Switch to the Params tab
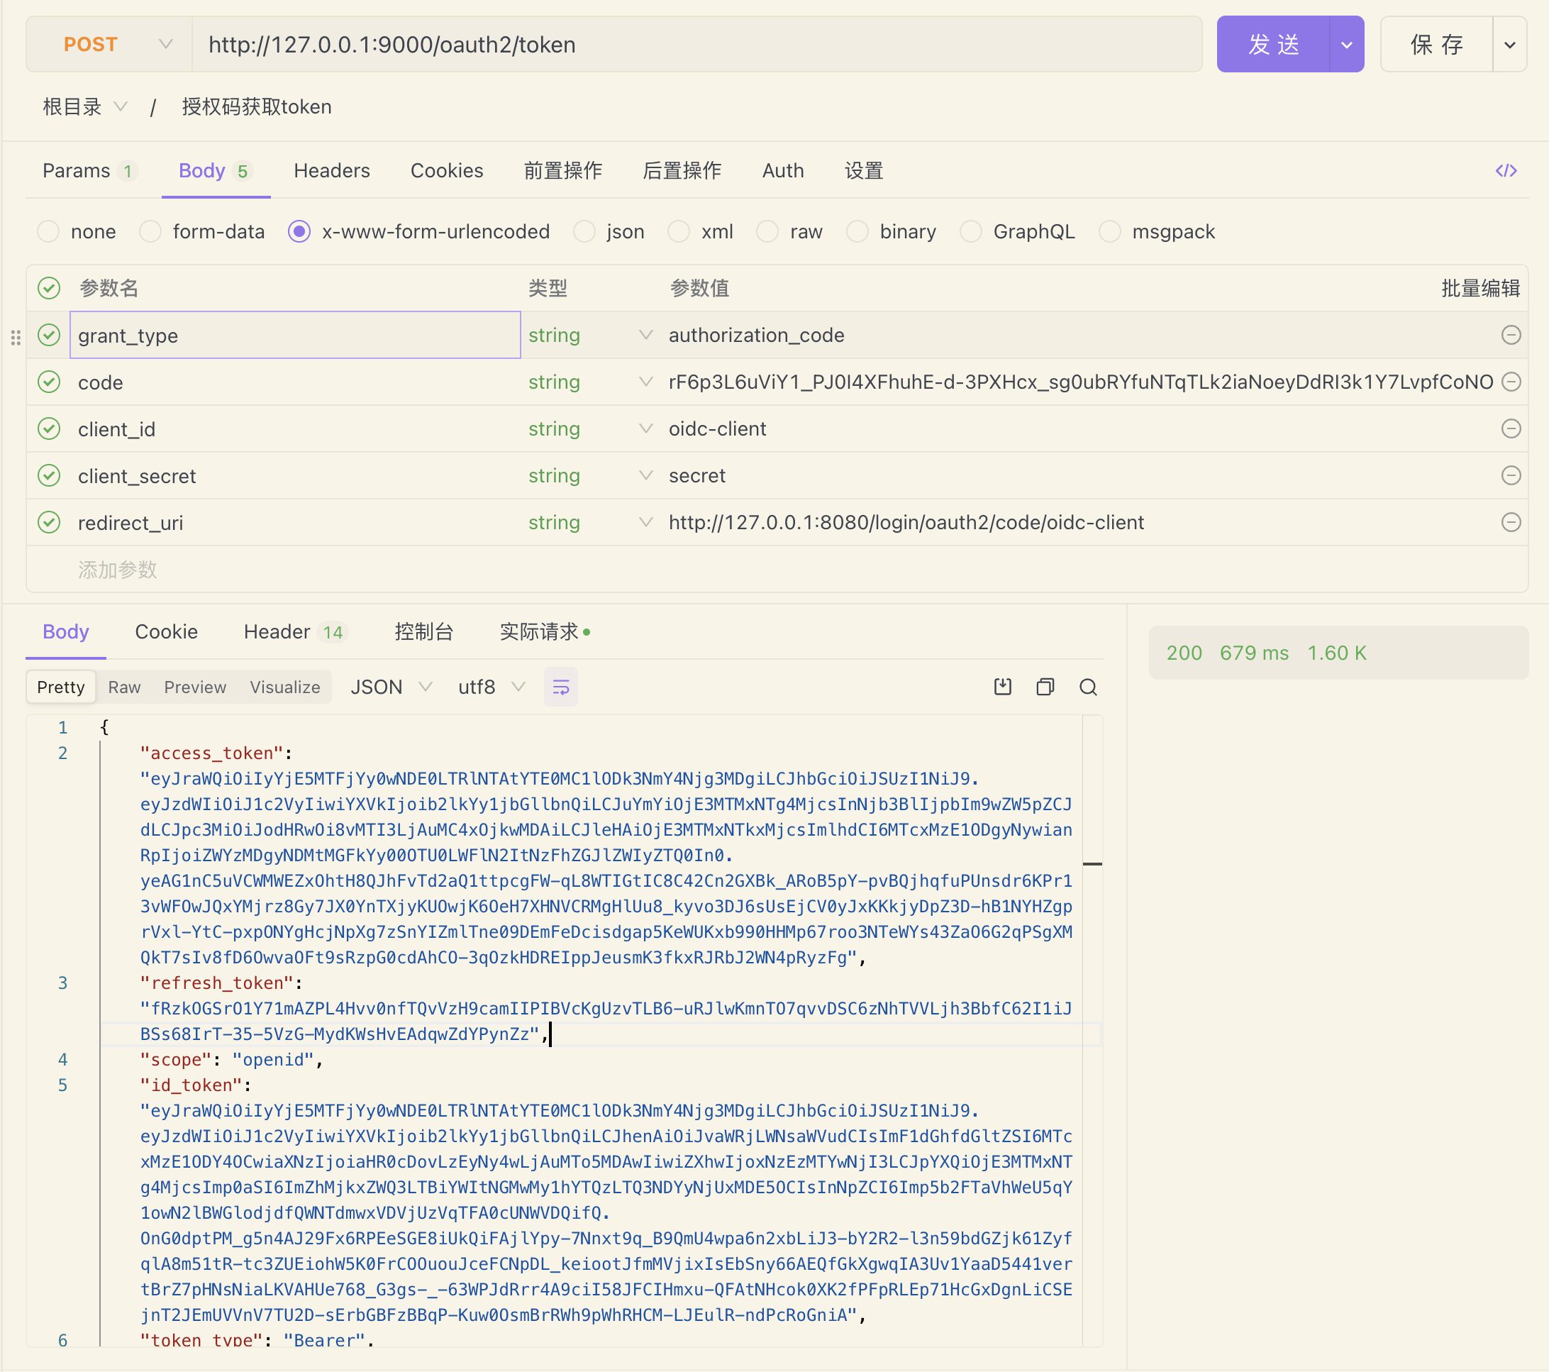The height and width of the screenshot is (1372, 1549). (89, 170)
